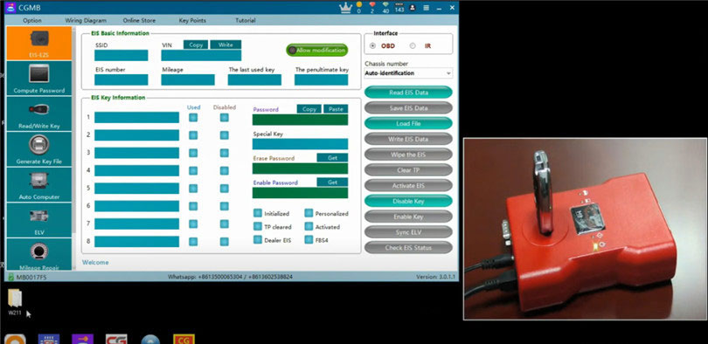Click the Erase Password Get button

pyautogui.click(x=332, y=158)
